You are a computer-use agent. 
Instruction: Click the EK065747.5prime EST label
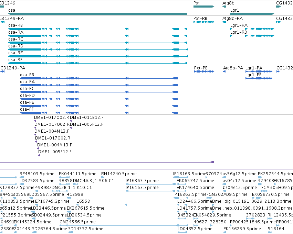click(195, 181)
